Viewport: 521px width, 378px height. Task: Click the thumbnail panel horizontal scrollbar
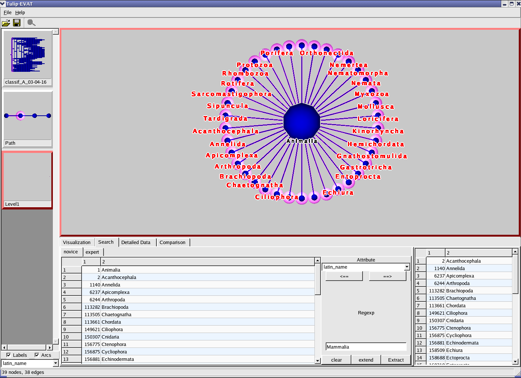tap(26, 347)
